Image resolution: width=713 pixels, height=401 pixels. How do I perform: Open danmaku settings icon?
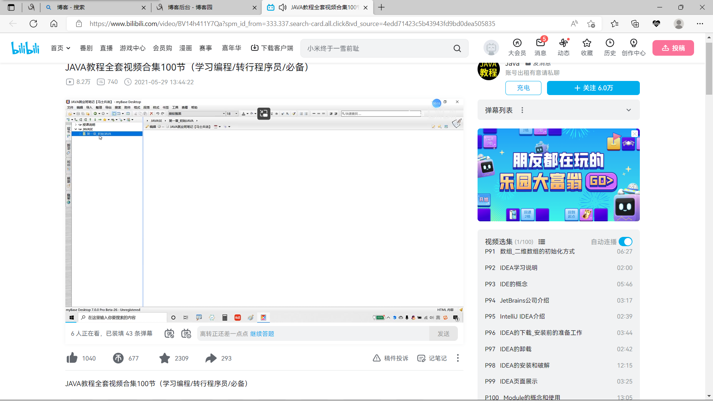186,333
